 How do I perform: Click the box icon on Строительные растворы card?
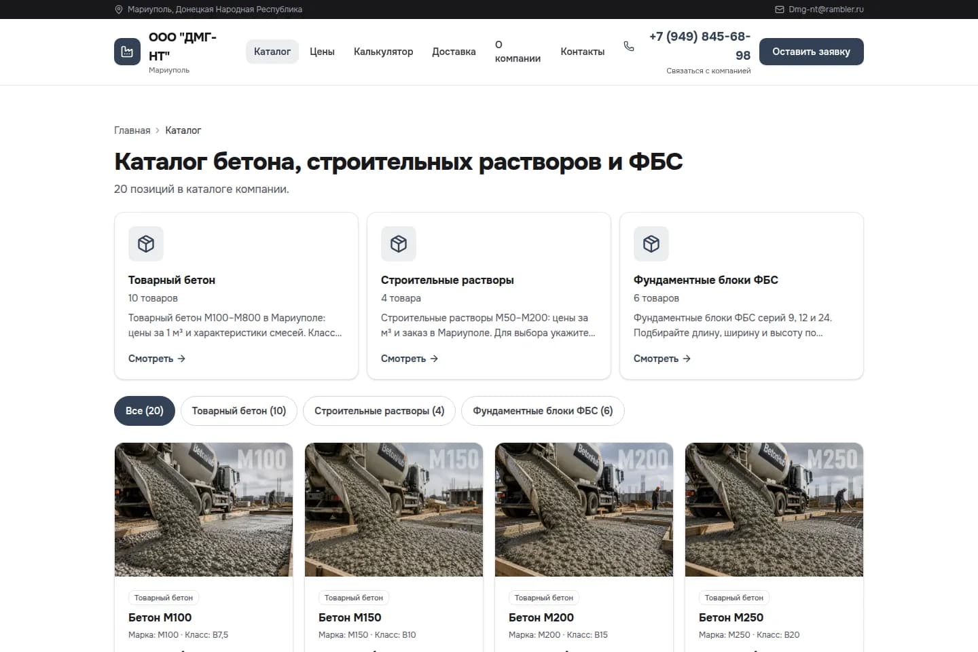pos(399,244)
